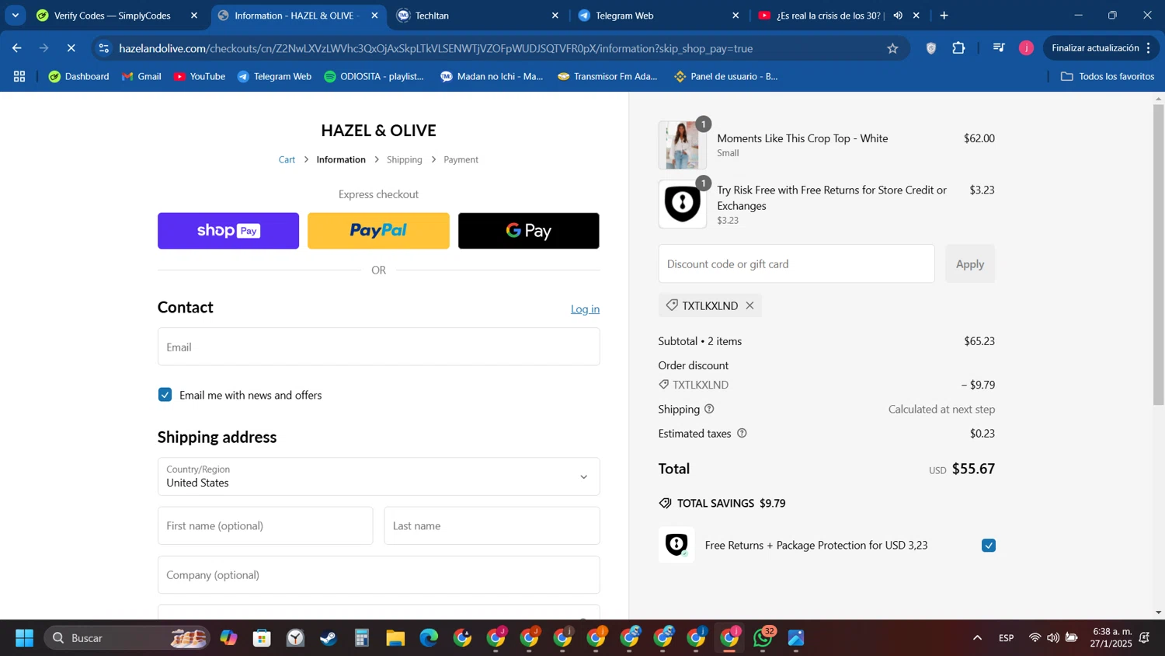Screen dimensions: 1165x656
Task: Switch to TechItan tab
Action: pos(432,16)
